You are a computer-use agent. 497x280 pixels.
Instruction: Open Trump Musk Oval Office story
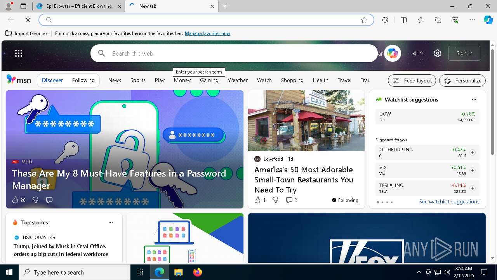coord(61,250)
